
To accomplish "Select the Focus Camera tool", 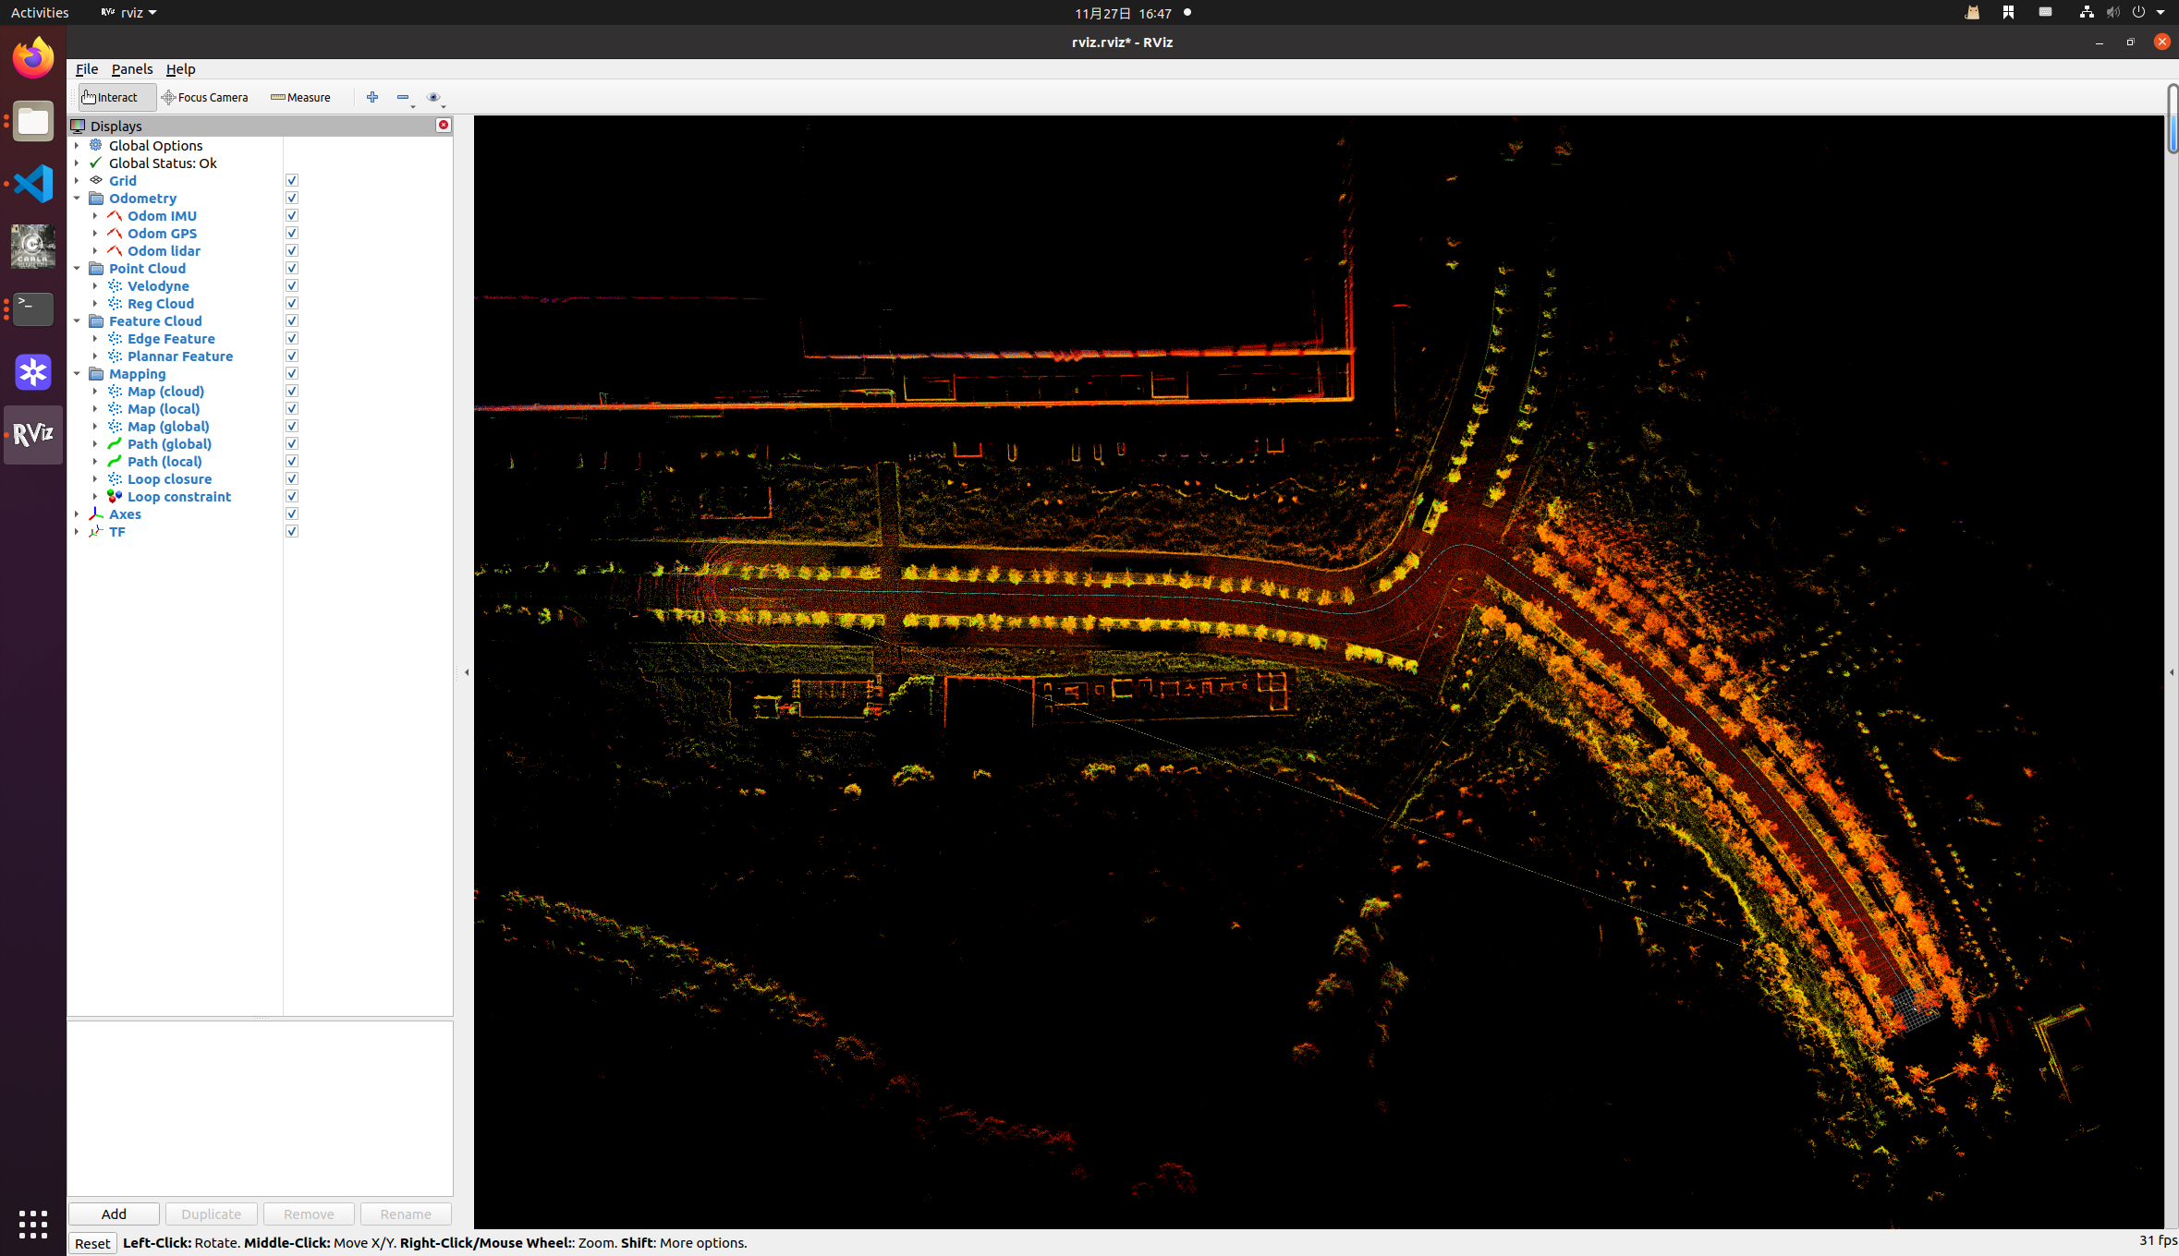I will coord(204,97).
